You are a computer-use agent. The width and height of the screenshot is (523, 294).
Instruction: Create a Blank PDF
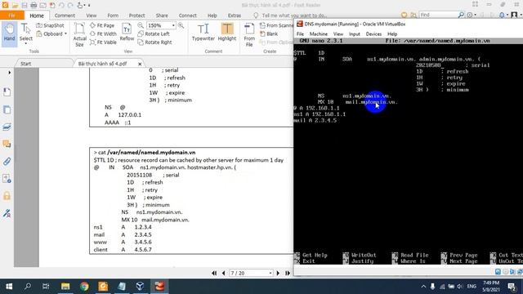pos(269,33)
